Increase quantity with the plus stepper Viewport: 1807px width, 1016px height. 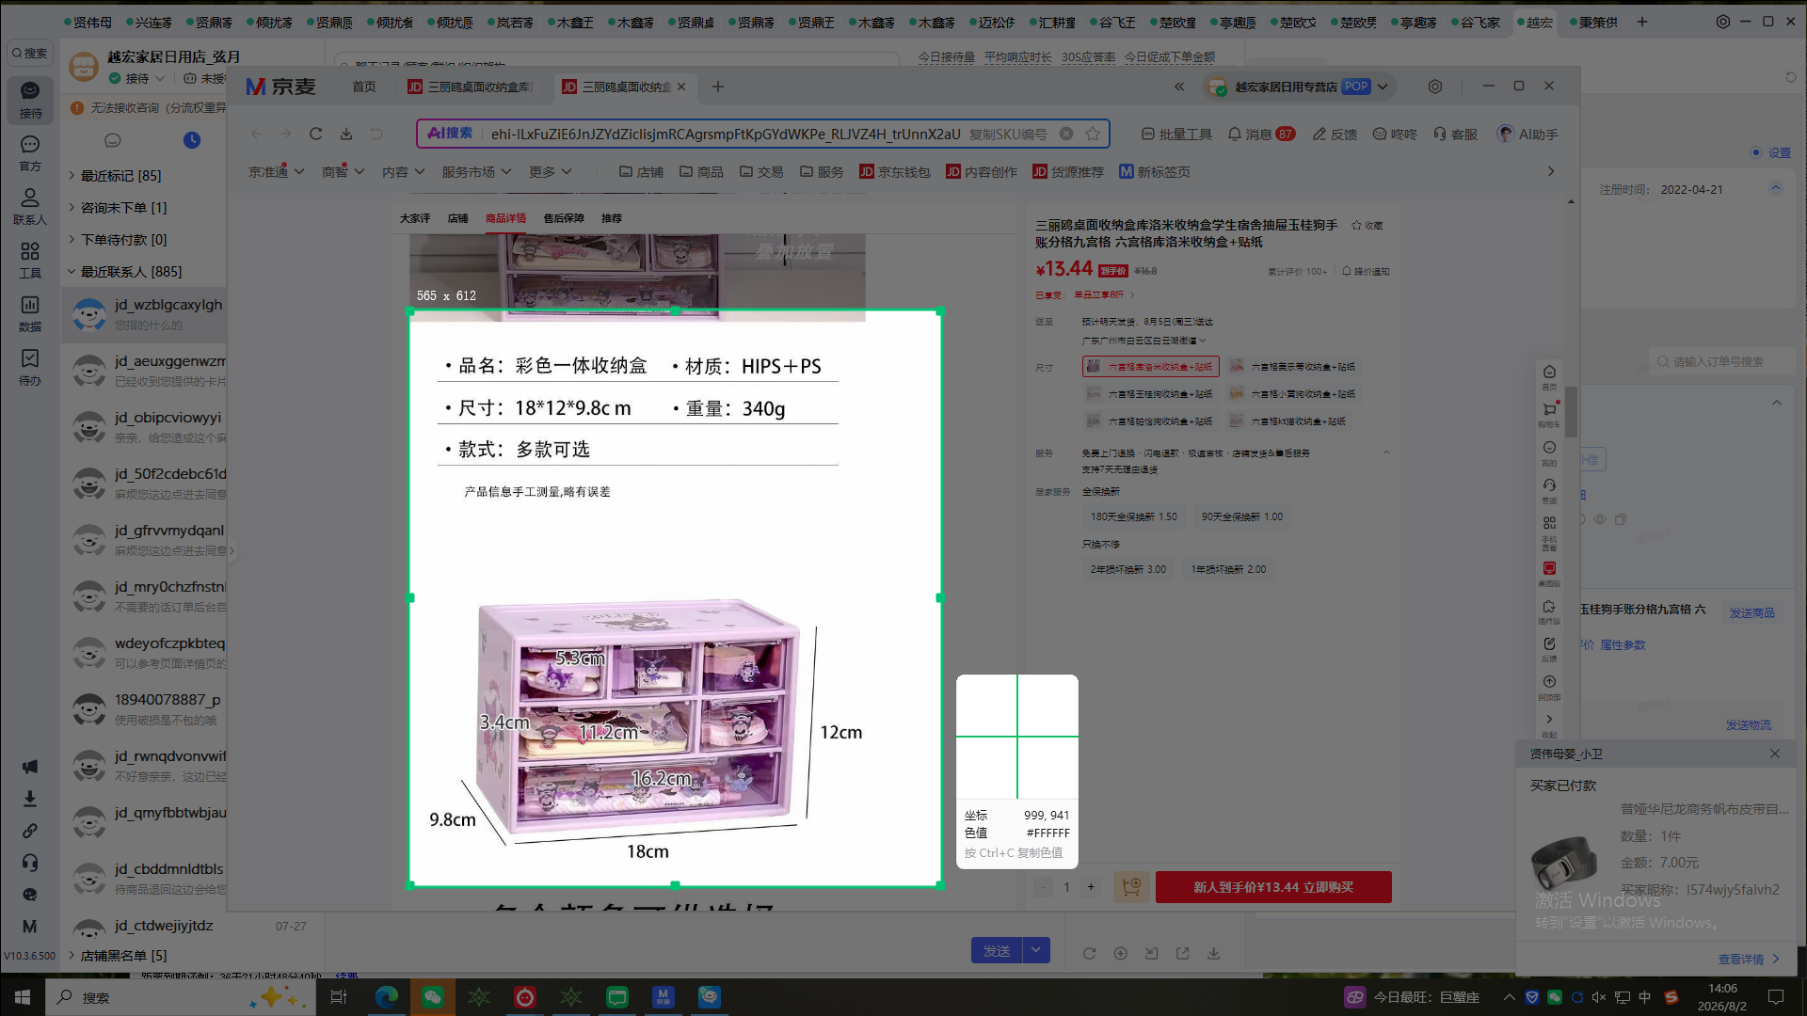(1091, 887)
